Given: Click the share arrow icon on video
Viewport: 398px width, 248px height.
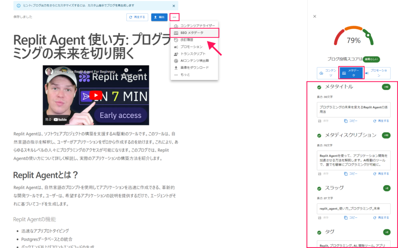Looking at the screenshot, I should click(140, 70).
